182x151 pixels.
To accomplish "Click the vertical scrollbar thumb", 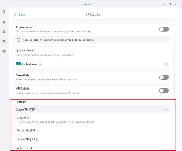I will (x=174, y=70).
